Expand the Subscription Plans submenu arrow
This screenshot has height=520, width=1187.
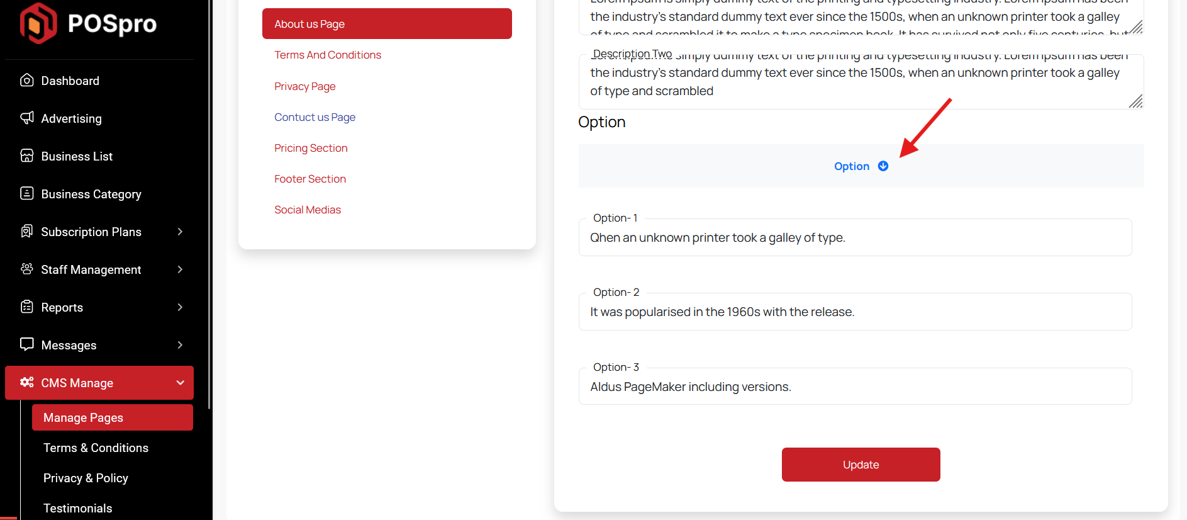[x=180, y=232]
